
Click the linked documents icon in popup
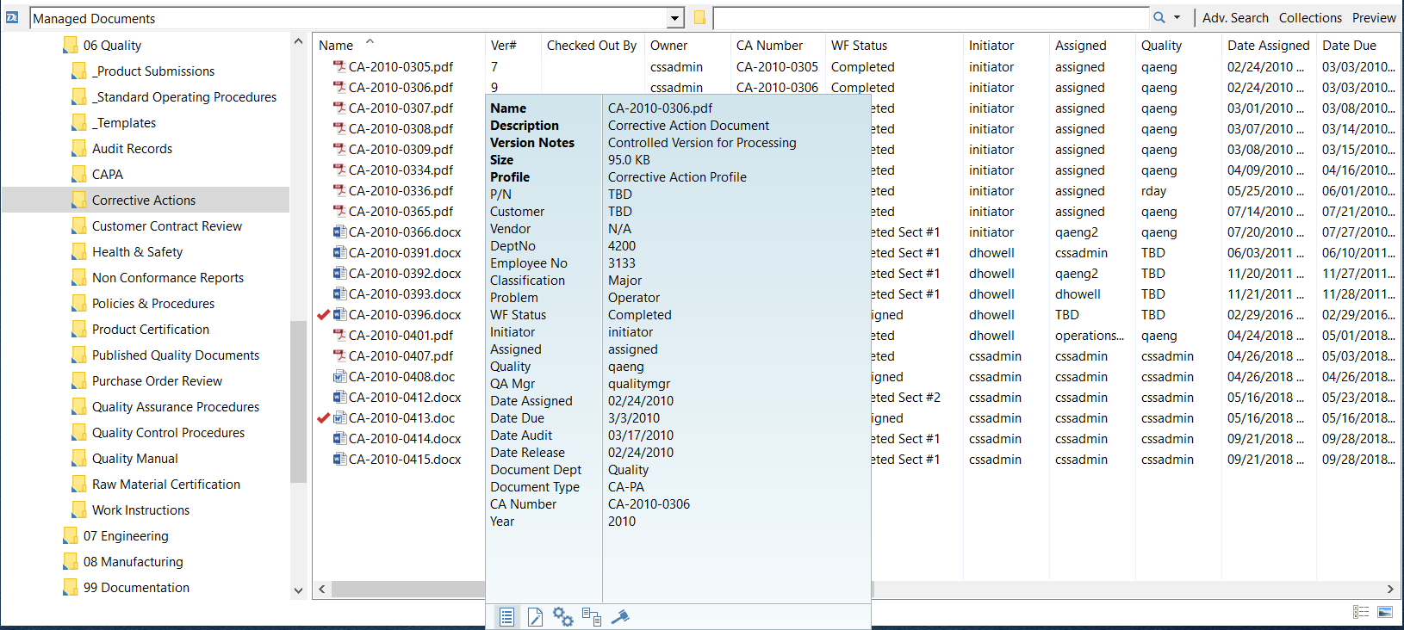click(592, 617)
